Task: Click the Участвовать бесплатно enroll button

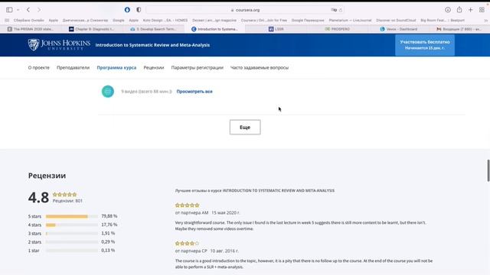Action: (x=425, y=45)
